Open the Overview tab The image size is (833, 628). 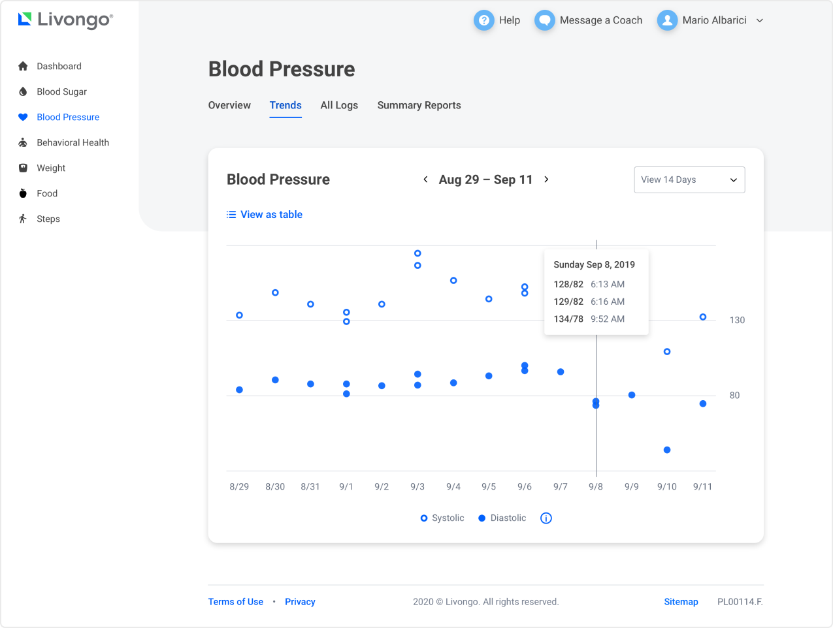229,105
